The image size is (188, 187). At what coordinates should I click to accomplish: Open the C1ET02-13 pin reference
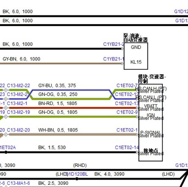click(x=127, y=103)
